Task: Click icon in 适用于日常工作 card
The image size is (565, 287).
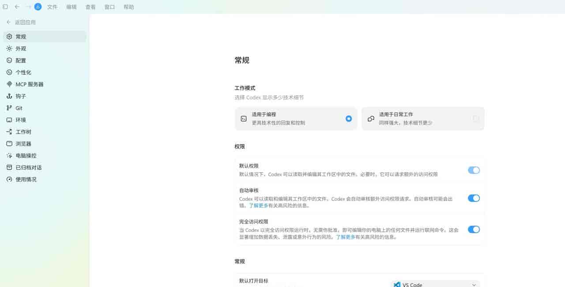Action: click(x=371, y=119)
